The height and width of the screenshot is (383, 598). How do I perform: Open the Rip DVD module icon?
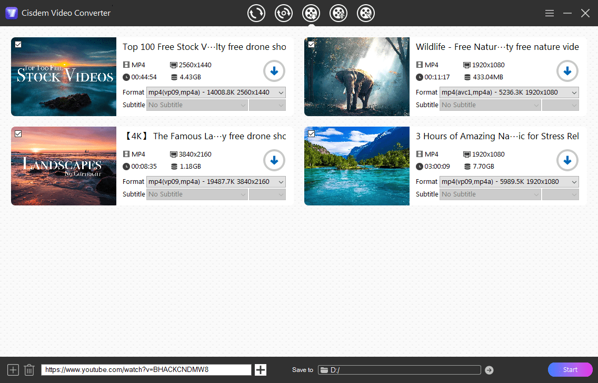283,13
